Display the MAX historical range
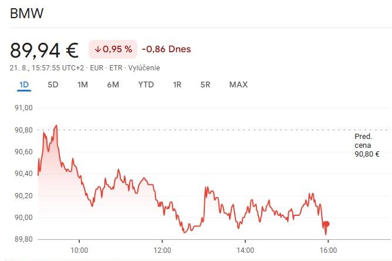392x261 pixels. (x=238, y=84)
